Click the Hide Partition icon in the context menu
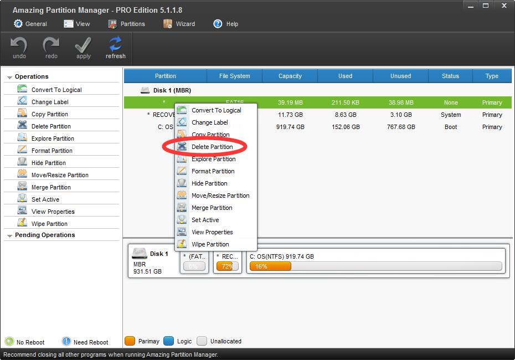Screen dimensions: 515x360 pyautogui.click(x=182, y=183)
